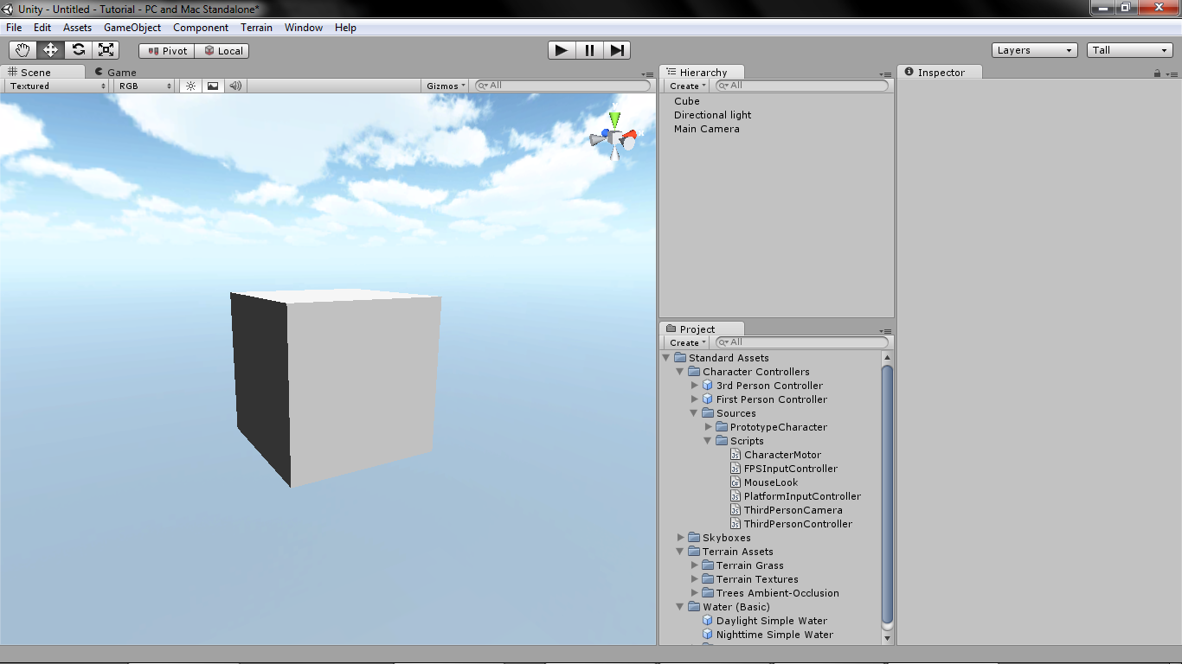Toggle skybox rendering in Scene view
The image size is (1182, 664).
pyautogui.click(x=212, y=86)
